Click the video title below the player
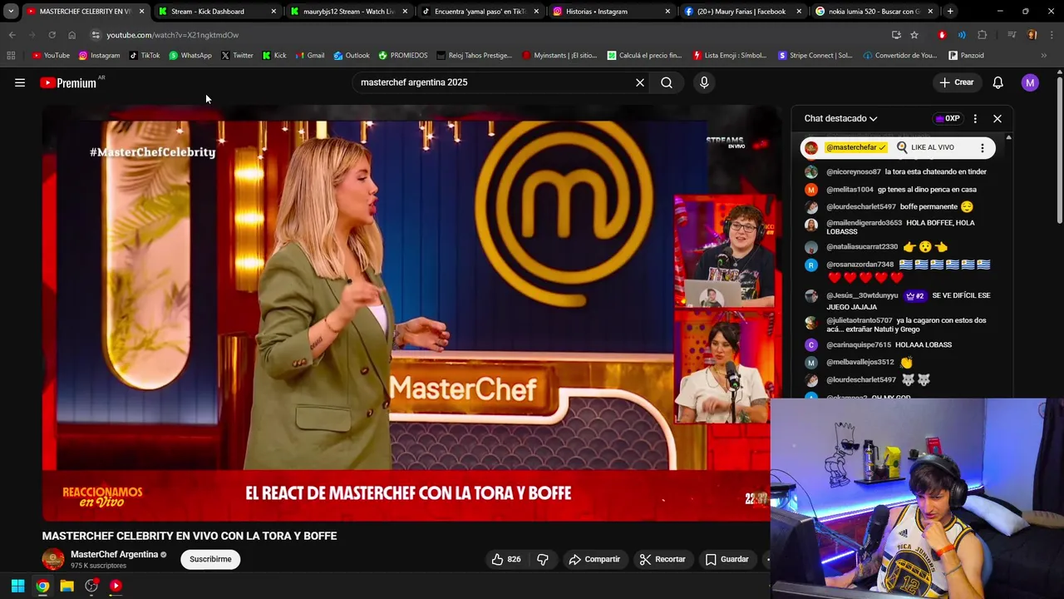Image resolution: width=1064 pixels, height=599 pixels. click(190, 536)
